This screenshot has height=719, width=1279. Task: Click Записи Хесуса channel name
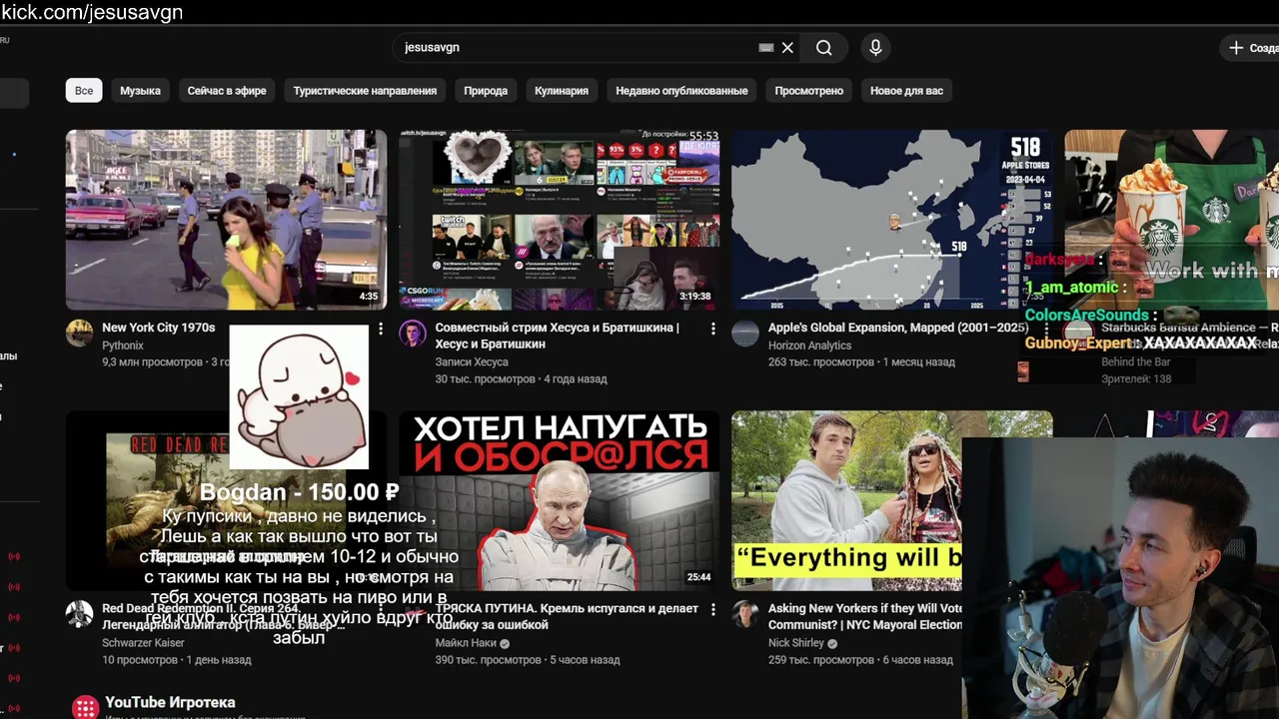pyautogui.click(x=472, y=362)
